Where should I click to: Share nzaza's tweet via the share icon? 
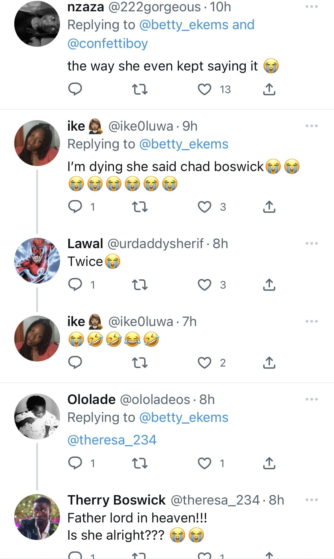pos(269,89)
